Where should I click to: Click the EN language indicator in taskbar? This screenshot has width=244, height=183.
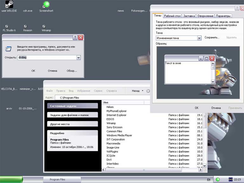click(209, 180)
